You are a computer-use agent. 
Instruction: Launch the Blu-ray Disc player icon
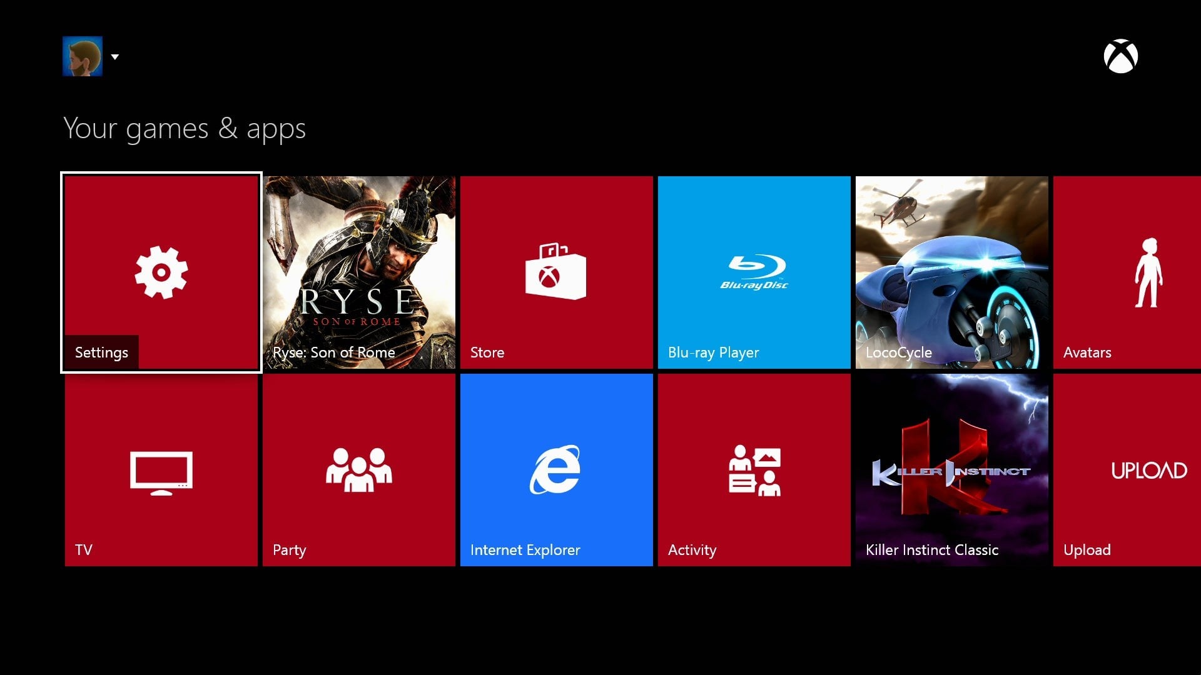click(754, 272)
